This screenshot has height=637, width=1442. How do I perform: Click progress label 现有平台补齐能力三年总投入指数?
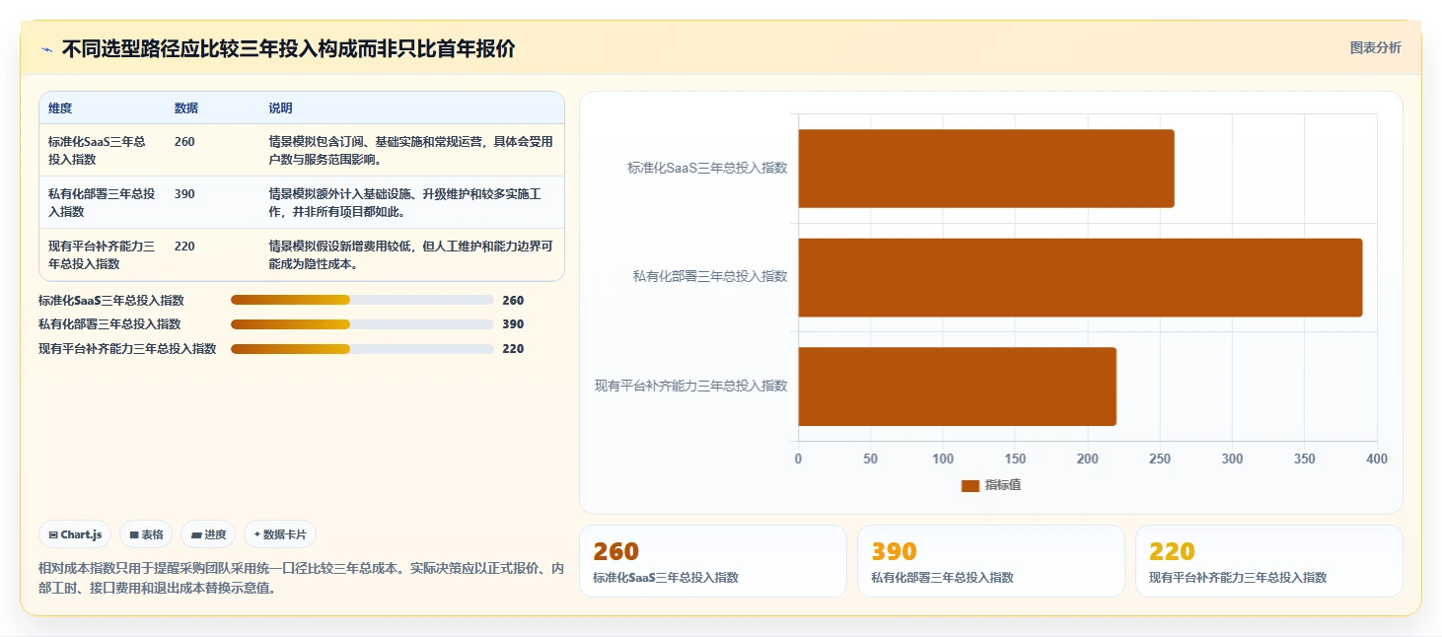coord(127,349)
